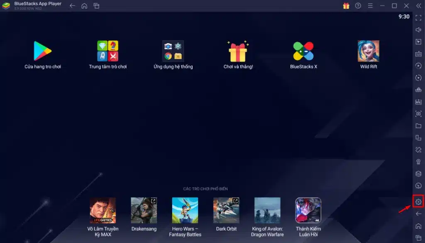The image size is (425, 243).
Task: Open the hamburger menu in title bar
Action: 370,6
